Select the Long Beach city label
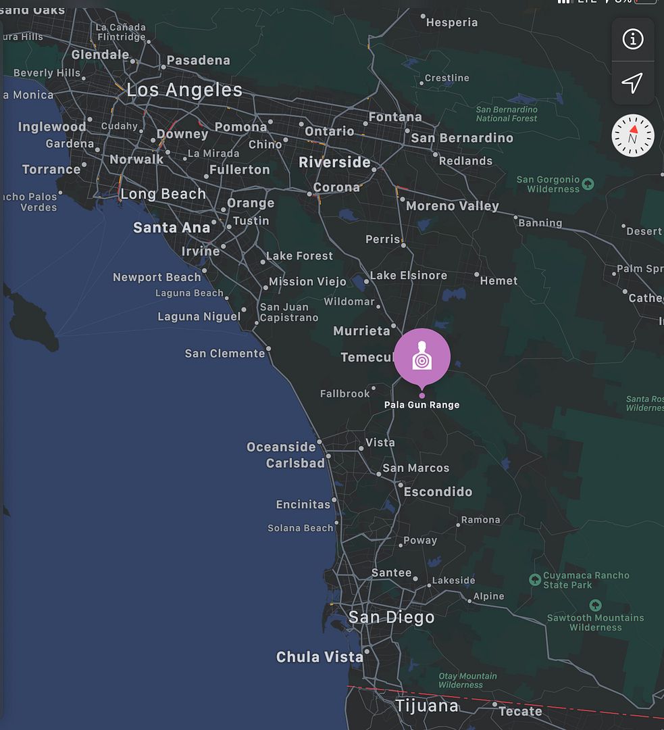Screen dimensions: 664x730 click(x=163, y=194)
